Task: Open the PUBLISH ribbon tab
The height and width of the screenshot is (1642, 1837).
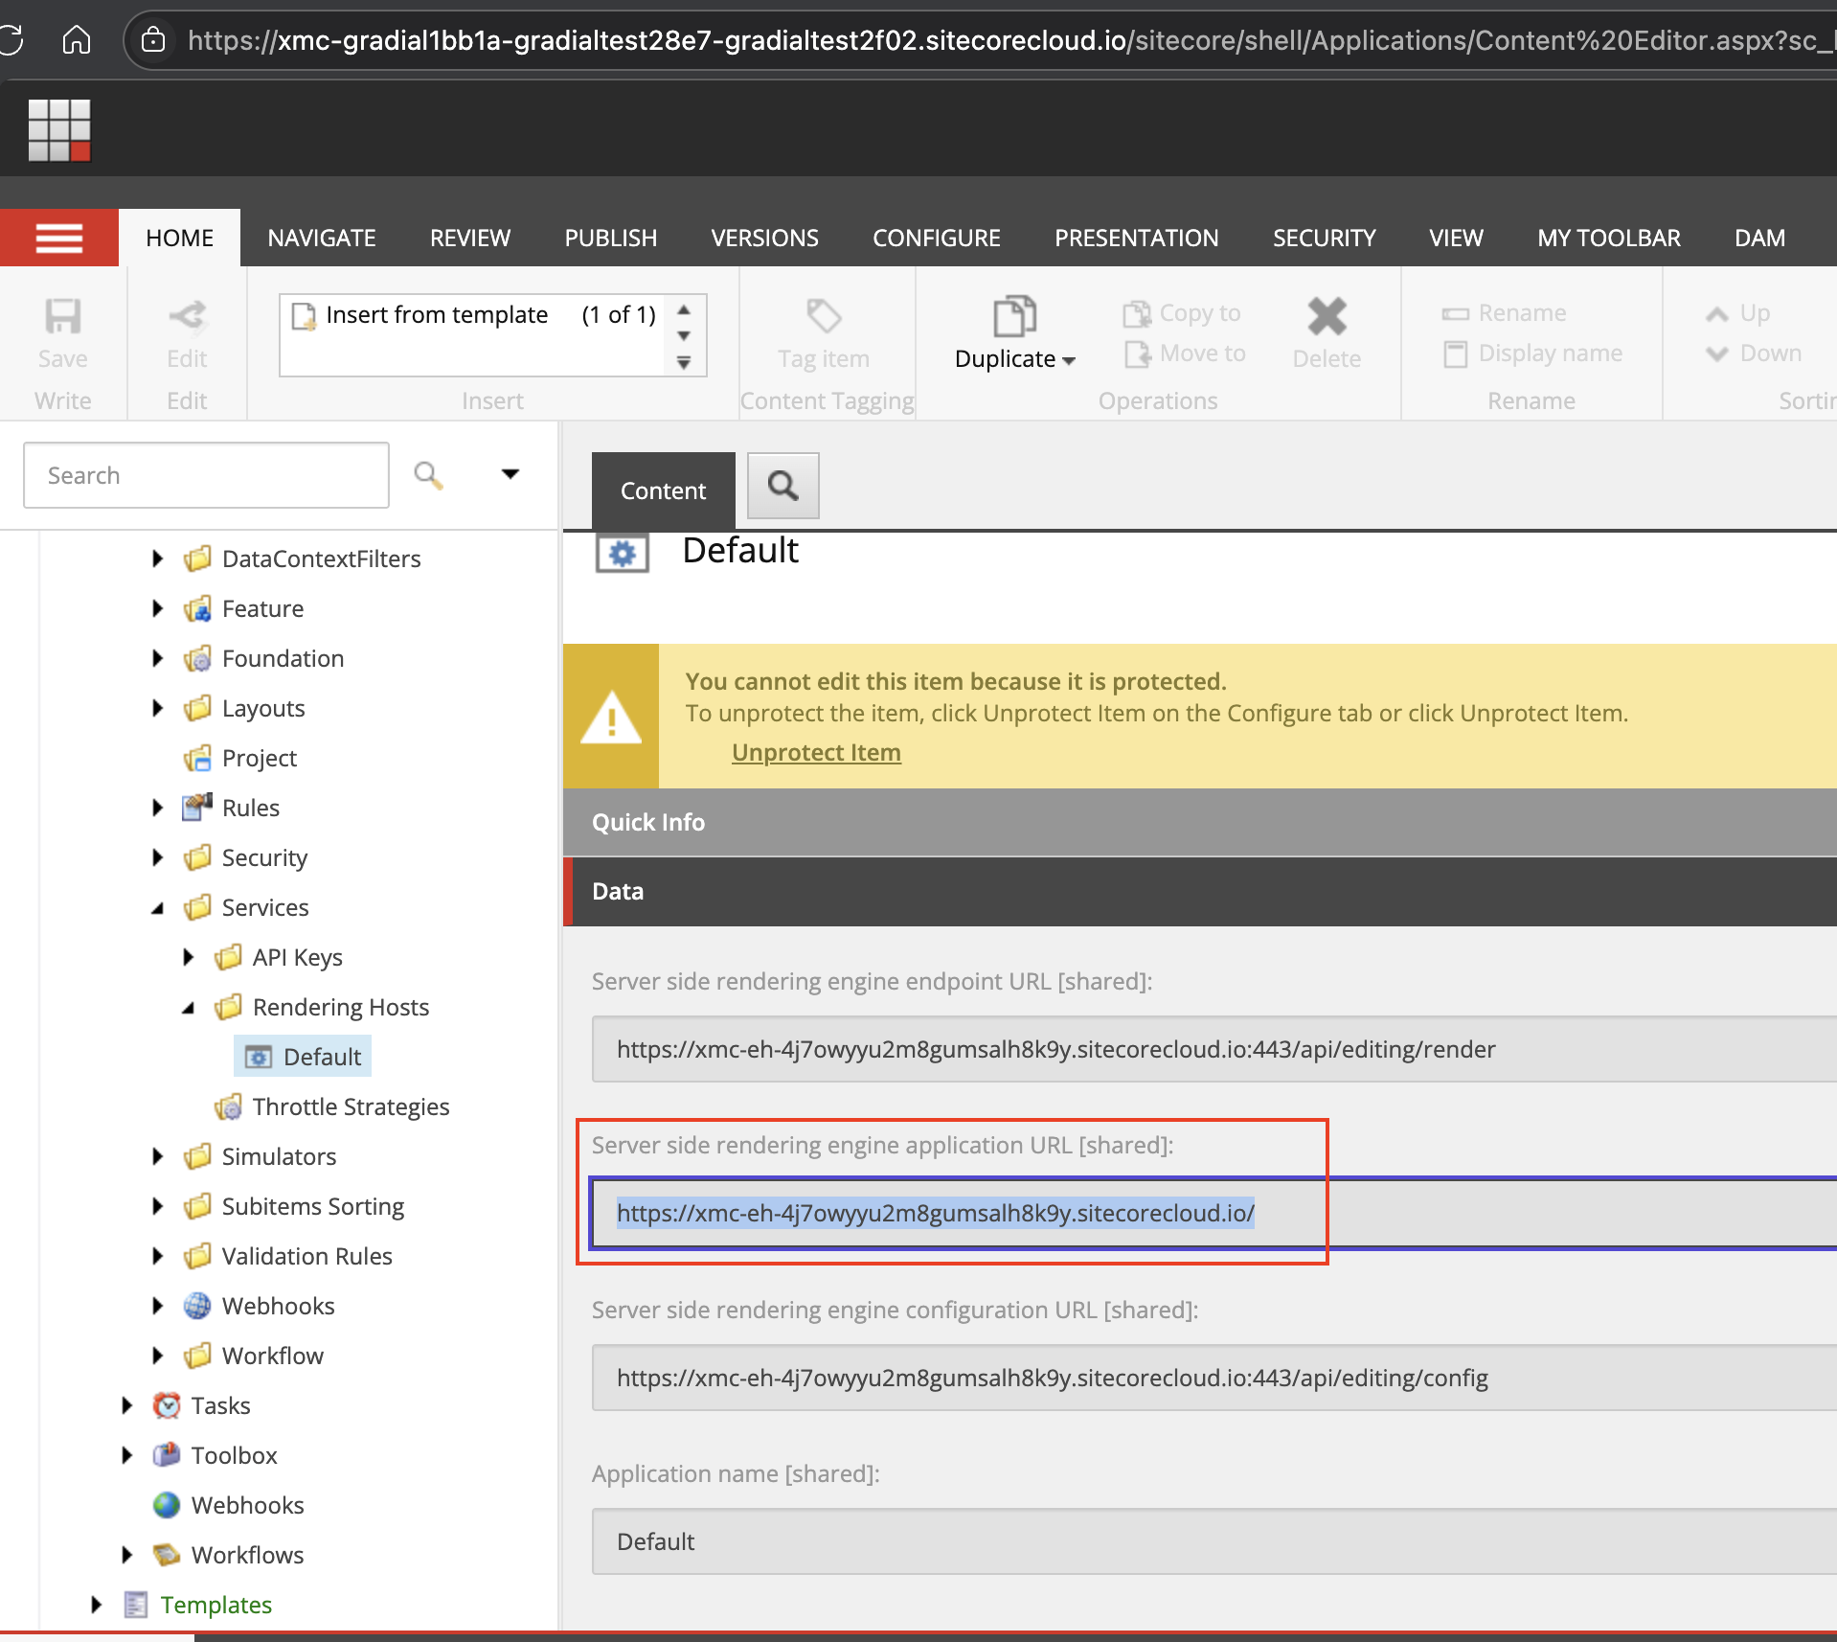Action: (610, 238)
